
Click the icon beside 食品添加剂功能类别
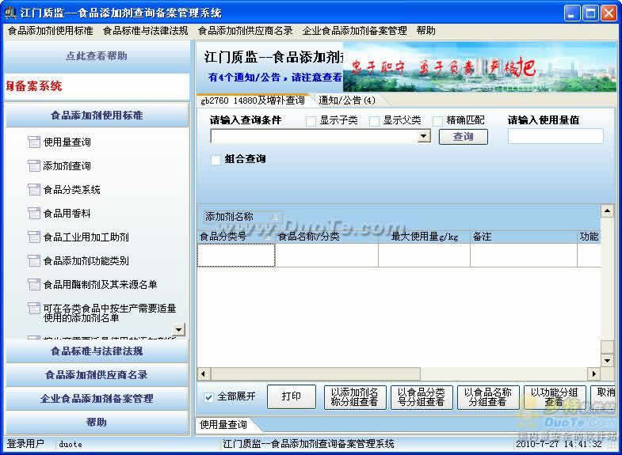point(33,260)
